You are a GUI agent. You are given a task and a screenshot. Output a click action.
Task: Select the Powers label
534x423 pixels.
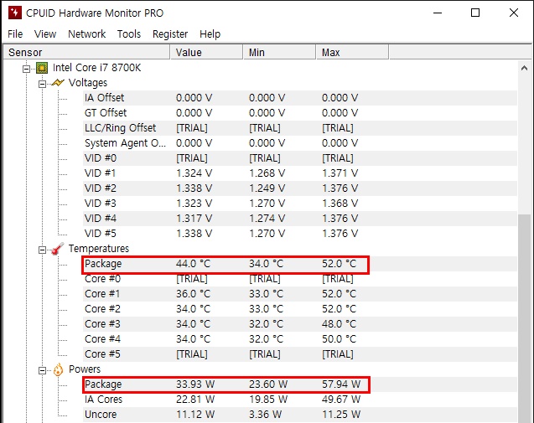[85, 369]
